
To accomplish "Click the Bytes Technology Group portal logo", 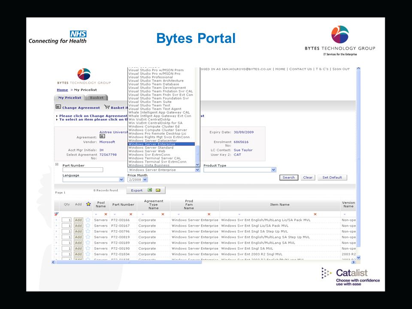I will (84, 76).
